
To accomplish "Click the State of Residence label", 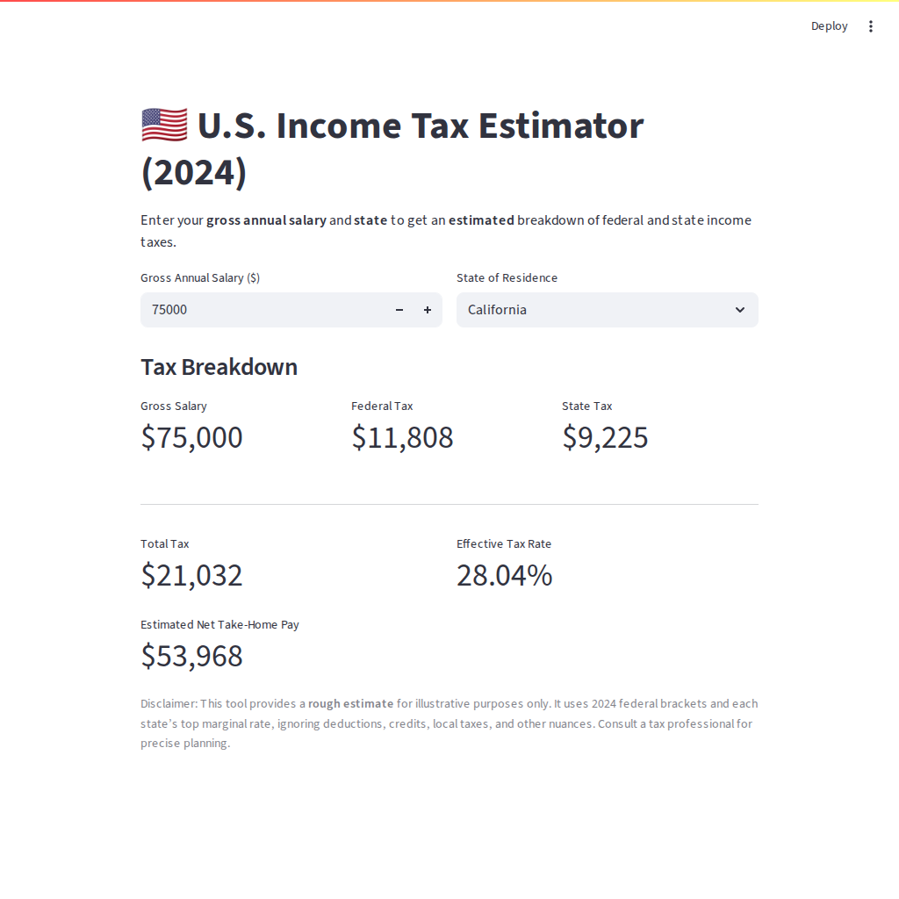I will point(507,277).
